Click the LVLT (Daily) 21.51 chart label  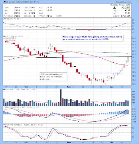(x=14, y=36)
